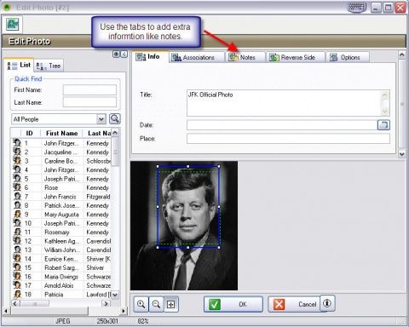Click people list horizontal scroll right arrow
Image resolution: width=409 pixels, height=327 pixels.
click(106, 303)
